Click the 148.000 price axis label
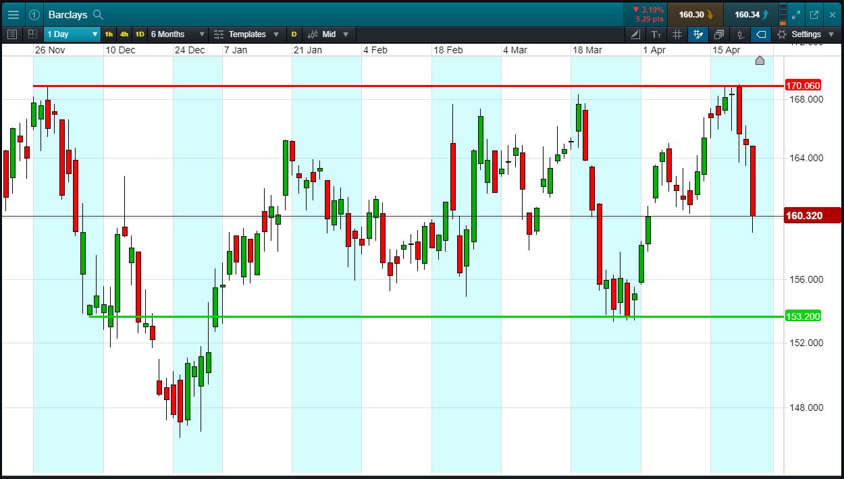 (806, 407)
